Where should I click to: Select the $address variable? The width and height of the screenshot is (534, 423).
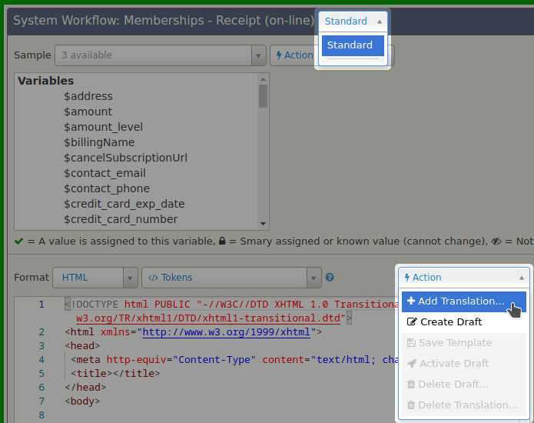[x=88, y=96]
